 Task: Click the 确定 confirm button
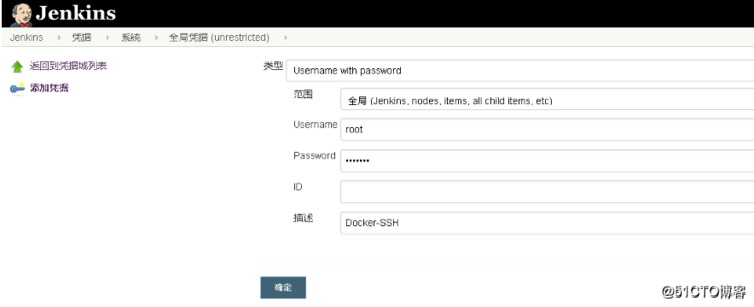[283, 287]
